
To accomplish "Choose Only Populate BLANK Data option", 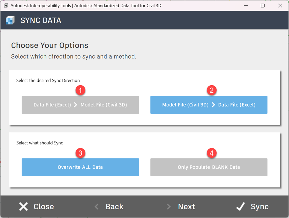I will tap(209, 167).
